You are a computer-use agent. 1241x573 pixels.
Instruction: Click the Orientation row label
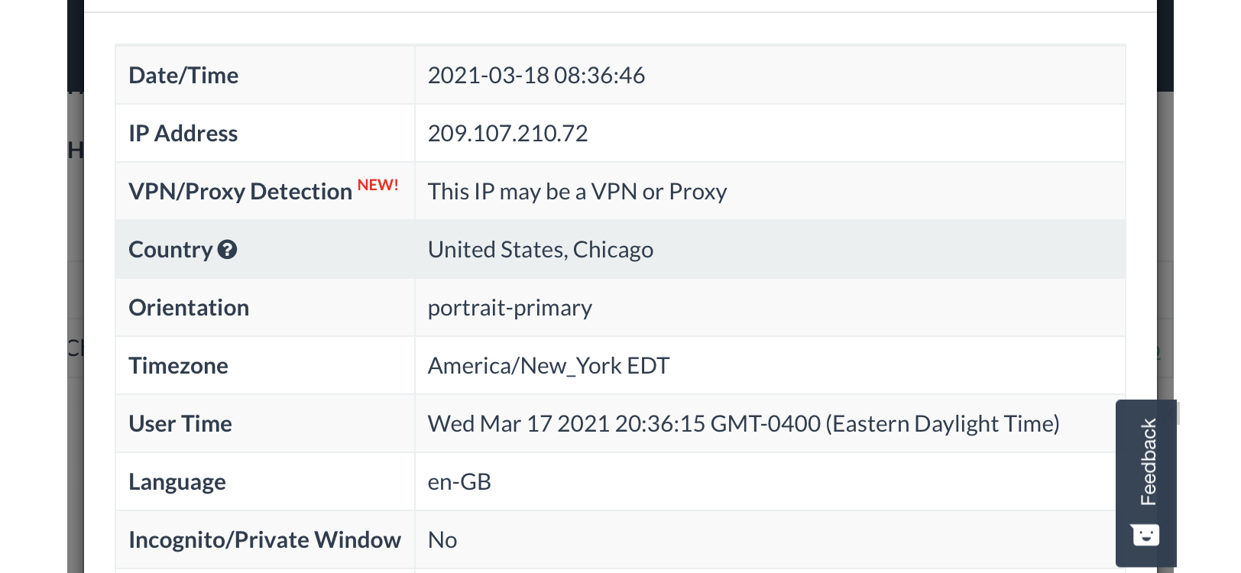click(189, 308)
